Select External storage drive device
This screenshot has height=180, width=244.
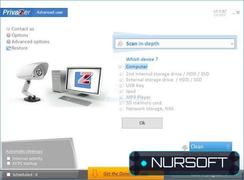point(164,80)
